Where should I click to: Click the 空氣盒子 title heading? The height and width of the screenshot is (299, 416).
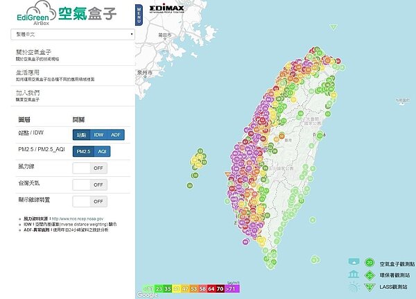tap(87, 14)
